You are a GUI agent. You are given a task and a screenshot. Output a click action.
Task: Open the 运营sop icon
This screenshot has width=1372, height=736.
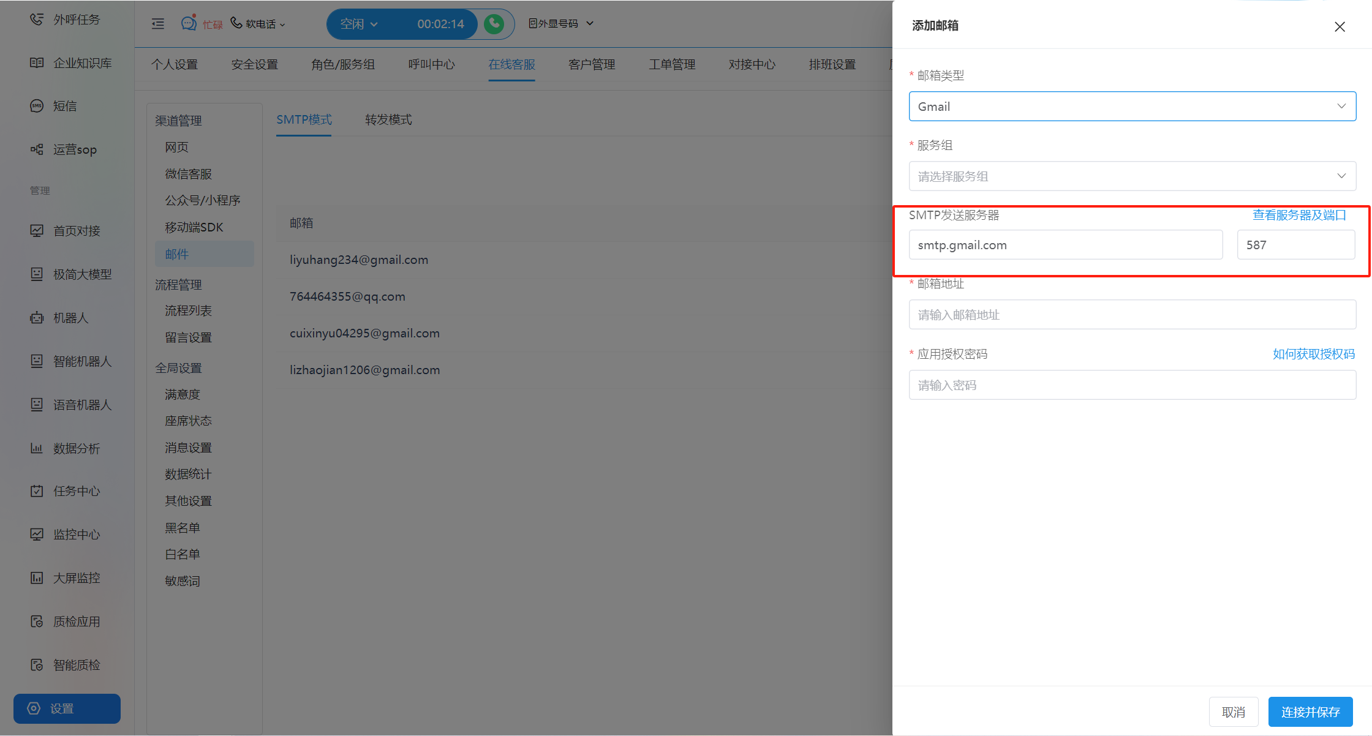click(37, 149)
